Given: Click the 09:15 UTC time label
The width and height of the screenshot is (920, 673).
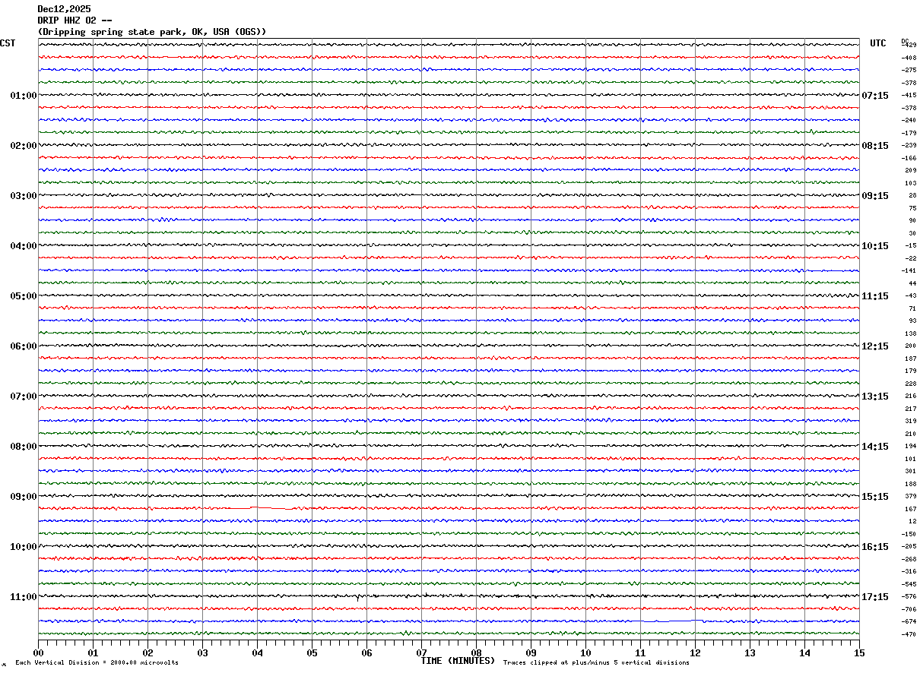Looking at the screenshot, I should (x=874, y=196).
